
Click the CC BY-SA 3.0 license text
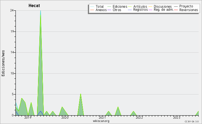coord(192,121)
